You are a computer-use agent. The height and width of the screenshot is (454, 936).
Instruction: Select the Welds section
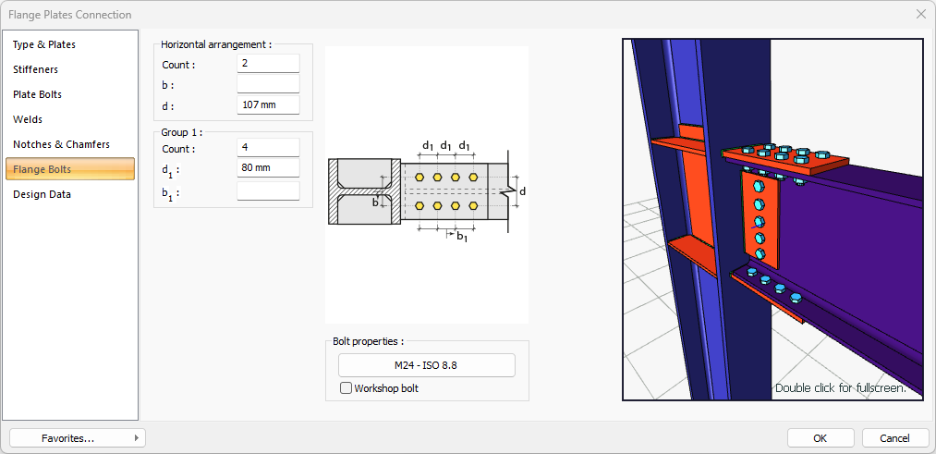coord(28,119)
